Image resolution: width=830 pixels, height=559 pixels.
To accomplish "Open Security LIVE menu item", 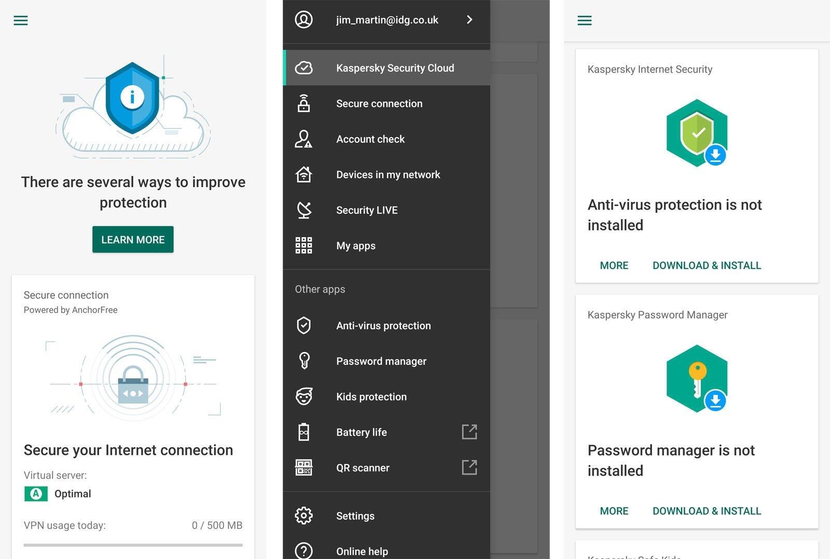I will pyautogui.click(x=386, y=210).
